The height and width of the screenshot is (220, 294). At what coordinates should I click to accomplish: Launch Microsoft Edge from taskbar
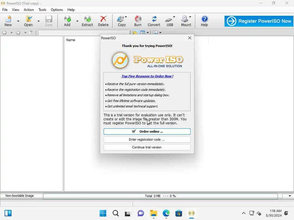click(x=166, y=213)
